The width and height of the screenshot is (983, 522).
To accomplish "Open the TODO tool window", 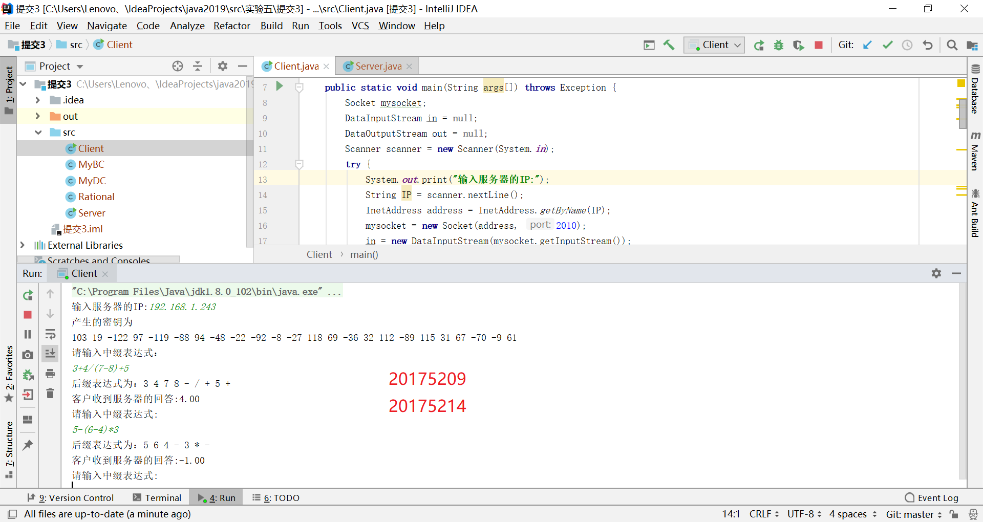I will pos(276,498).
